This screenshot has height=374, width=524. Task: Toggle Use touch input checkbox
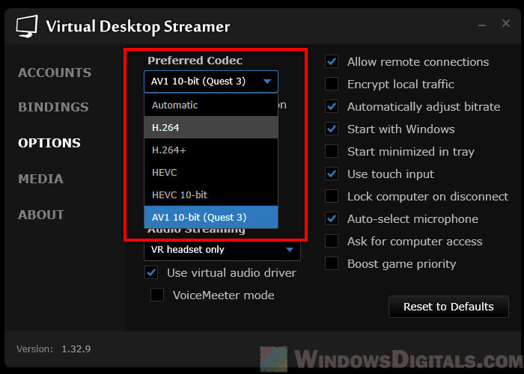(332, 174)
